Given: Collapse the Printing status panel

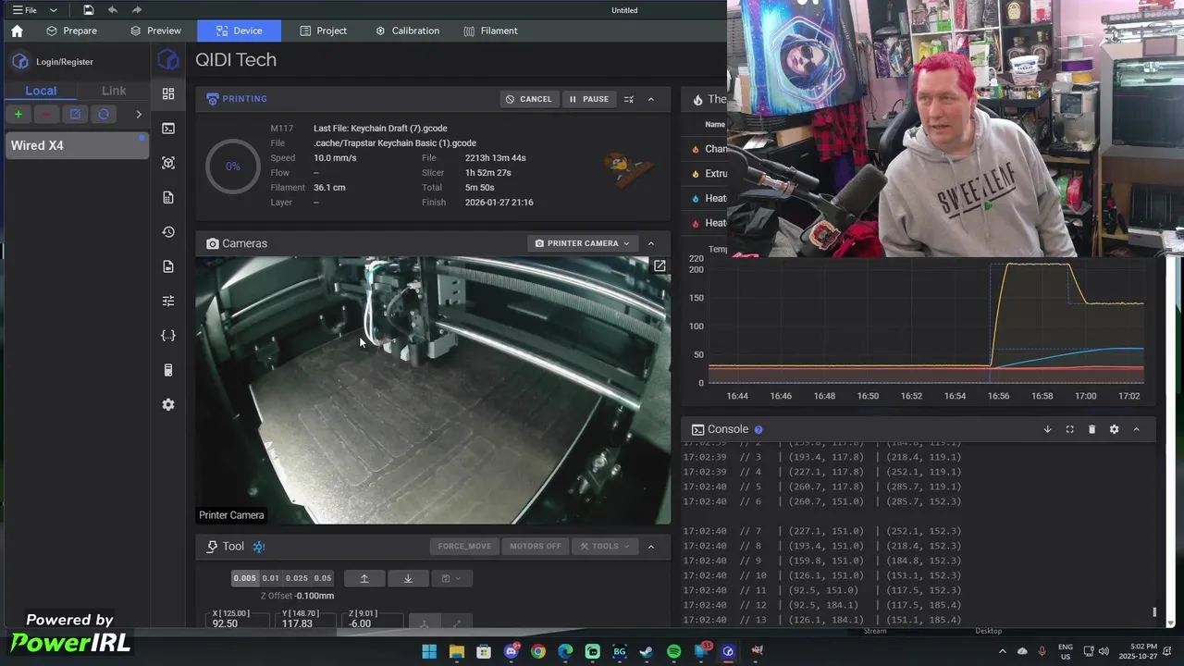Looking at the screenshot, I should pos(650,99).
